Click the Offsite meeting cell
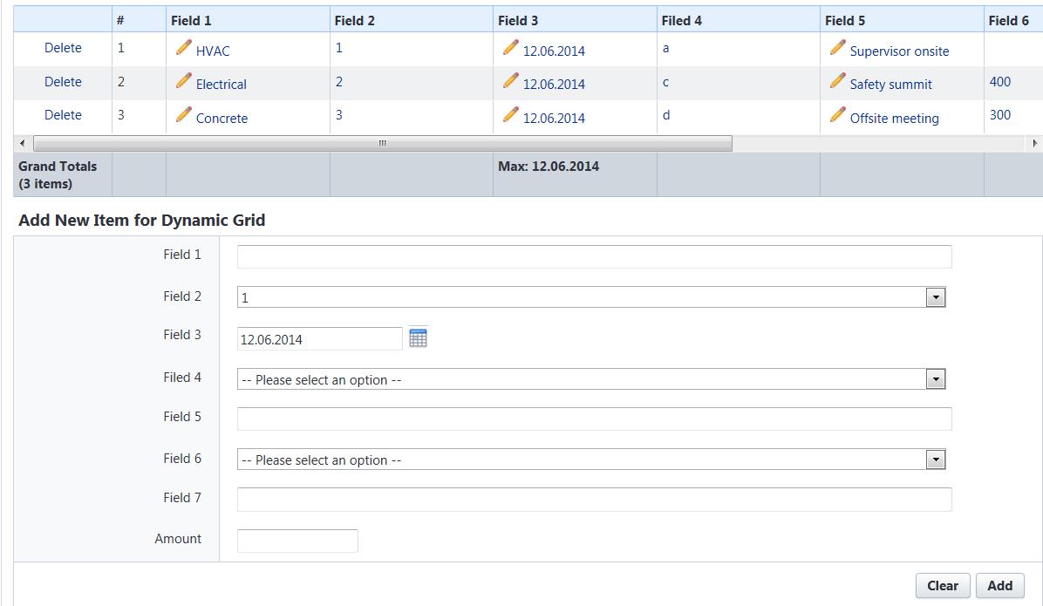 pyautogui.click(x=894, y=119)
